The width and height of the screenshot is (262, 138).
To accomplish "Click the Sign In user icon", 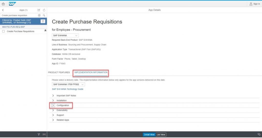I will pyautogui.click(x=251, y=4).
